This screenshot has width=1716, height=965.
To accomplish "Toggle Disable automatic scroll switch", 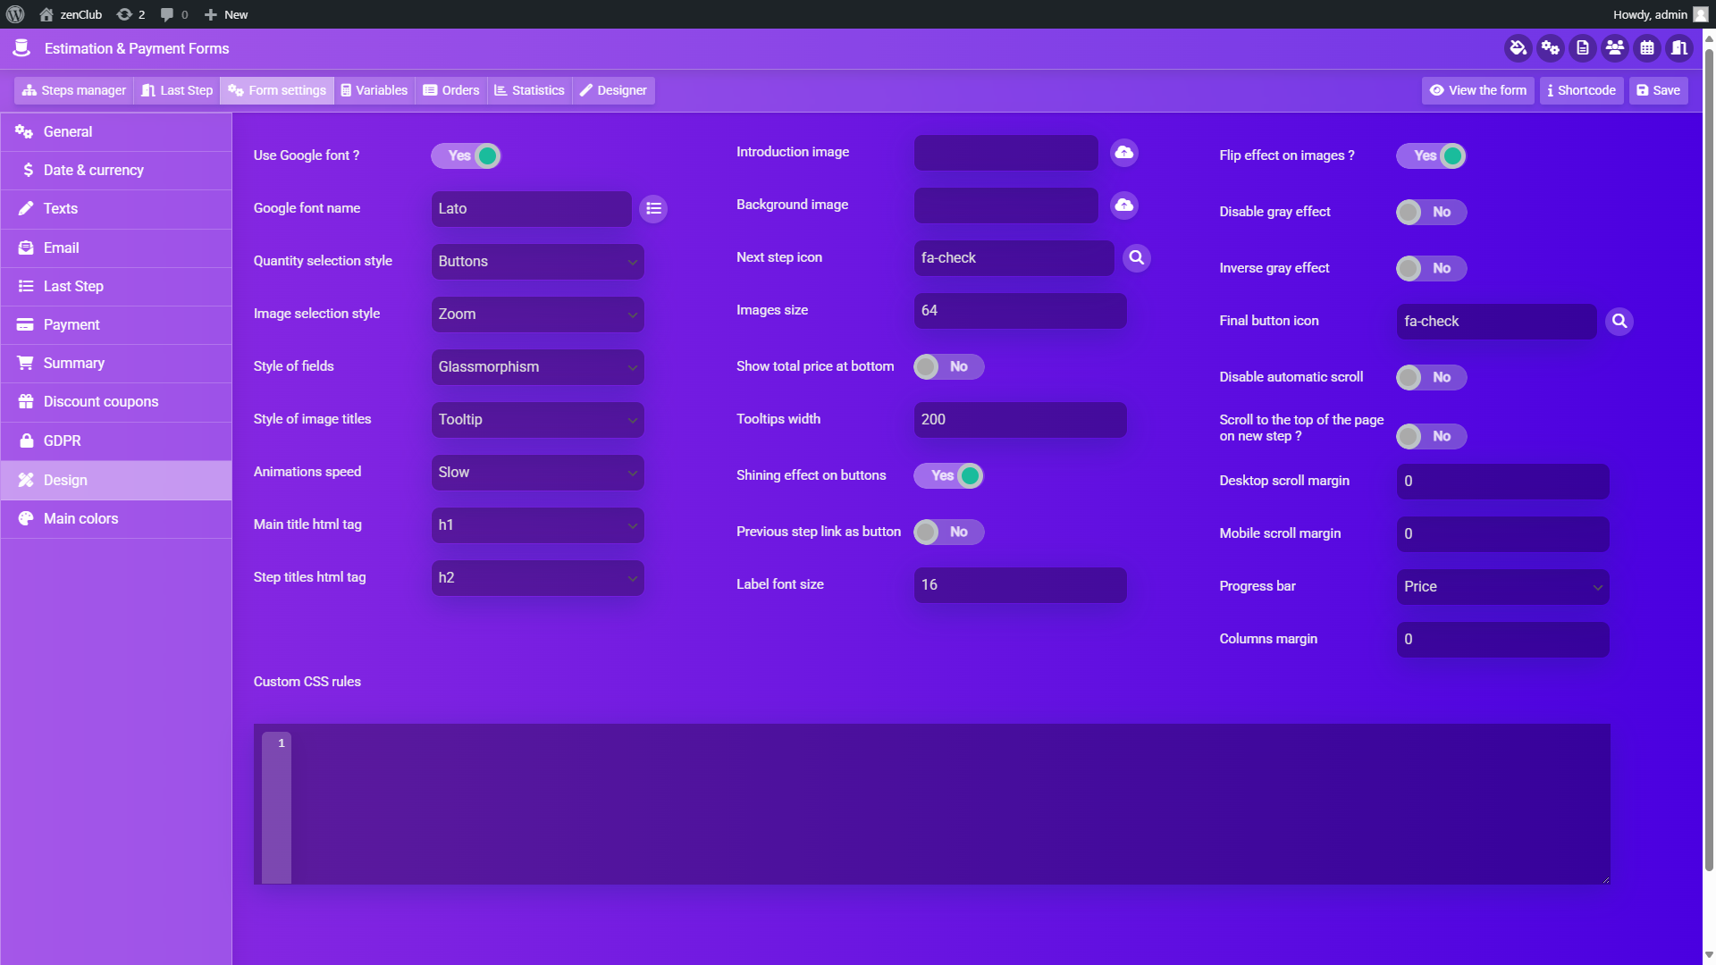I will click(x=1431, y=377).
